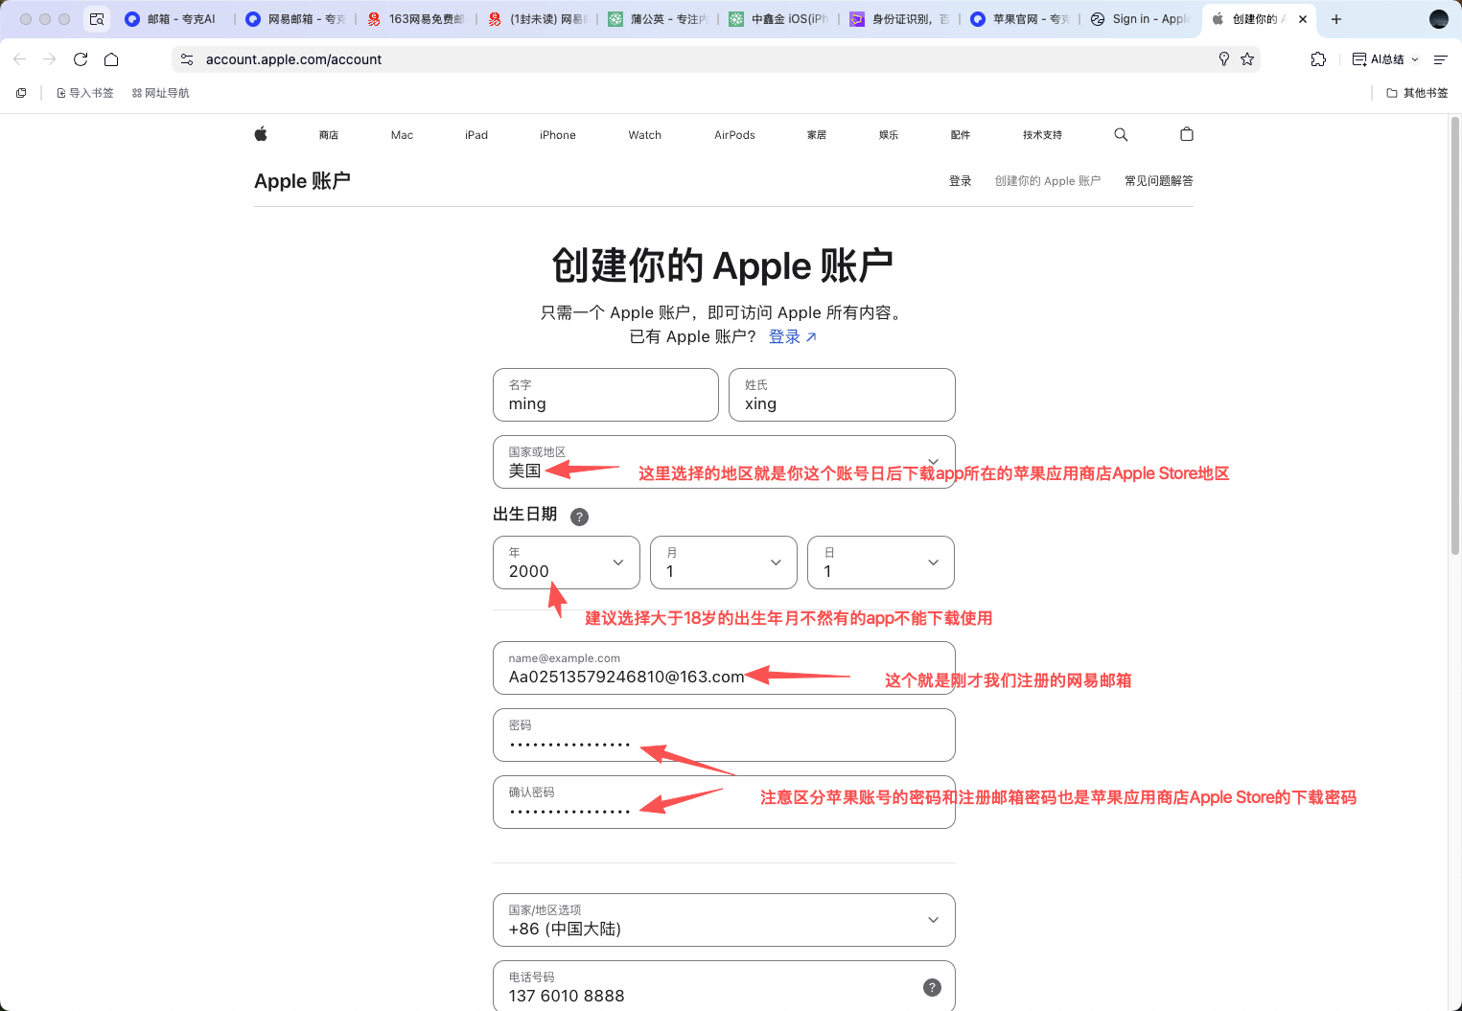Open 其他书签 bookmarks folder

1417,93
